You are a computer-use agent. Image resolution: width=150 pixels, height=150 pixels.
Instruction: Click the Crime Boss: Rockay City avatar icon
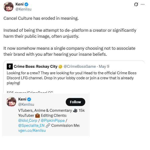pos(10,66)
